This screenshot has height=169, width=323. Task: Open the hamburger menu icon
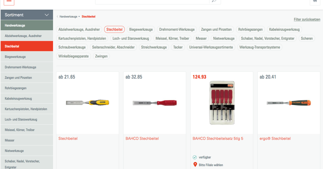(9, 1)
